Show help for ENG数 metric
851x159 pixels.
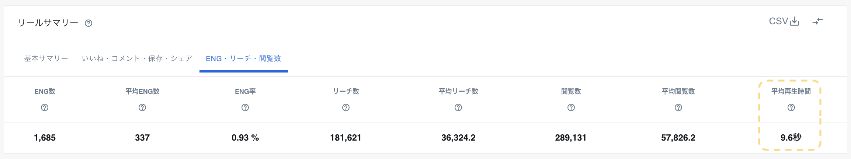pos(45,107)
